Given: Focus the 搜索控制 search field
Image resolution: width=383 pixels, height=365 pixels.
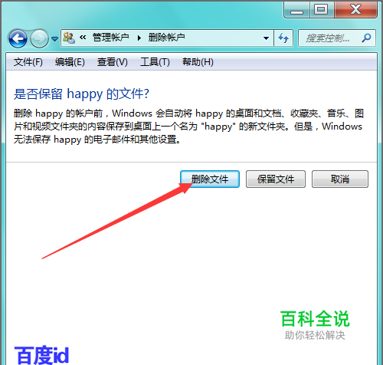Looking at the screenshot, I should [337, 38].
